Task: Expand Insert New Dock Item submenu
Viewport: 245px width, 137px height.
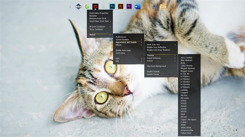Action: pos(100,21)
